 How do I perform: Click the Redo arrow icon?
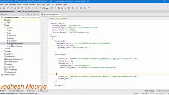(x=11, y=8)
